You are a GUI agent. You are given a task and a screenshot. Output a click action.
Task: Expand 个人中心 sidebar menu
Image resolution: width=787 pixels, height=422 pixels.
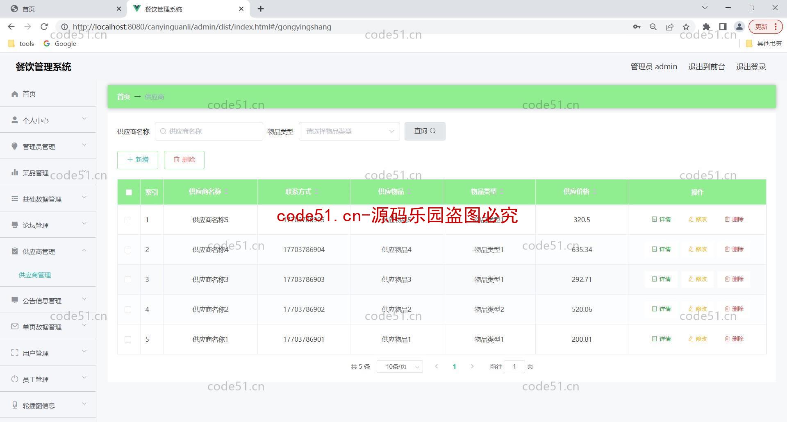(x=48, y=120)
